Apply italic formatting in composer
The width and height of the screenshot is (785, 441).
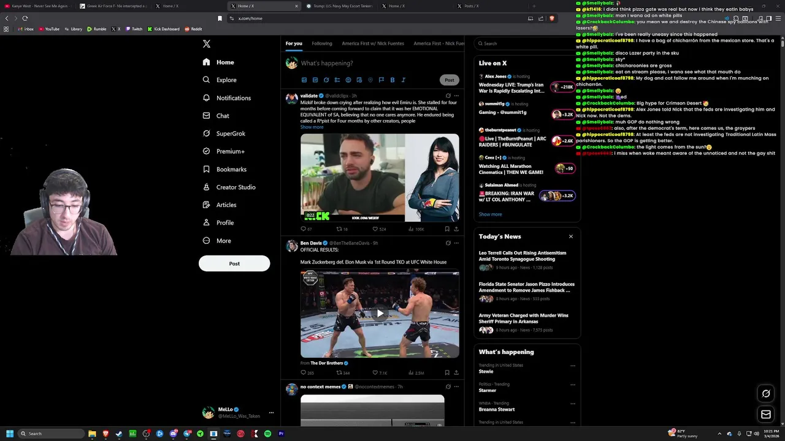[404, 80]
